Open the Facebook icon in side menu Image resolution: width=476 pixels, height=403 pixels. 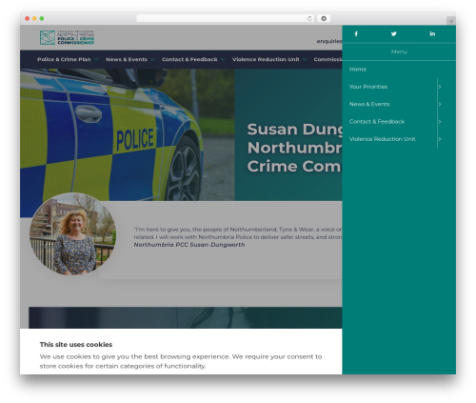(356, 33)
